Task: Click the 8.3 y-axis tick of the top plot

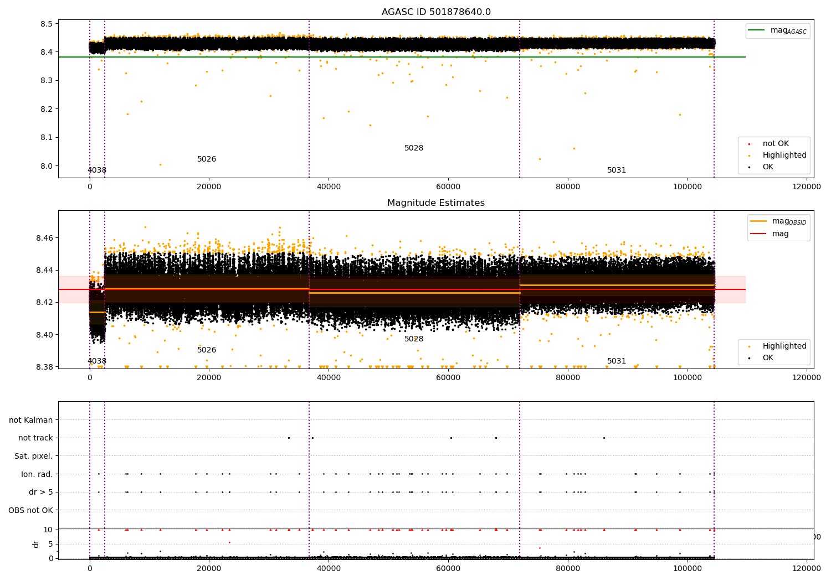Action: 47,81
